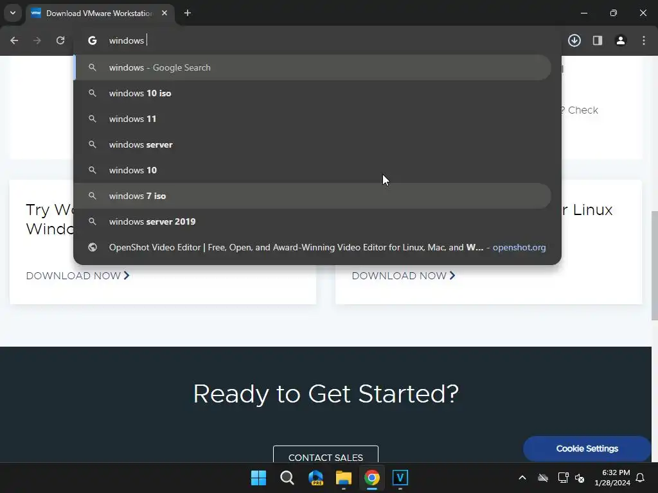This screenshot has width=658, height=493.
Task: Click right DOWNLOAD NOW link for Linux
Action: [x=404, y=275]
